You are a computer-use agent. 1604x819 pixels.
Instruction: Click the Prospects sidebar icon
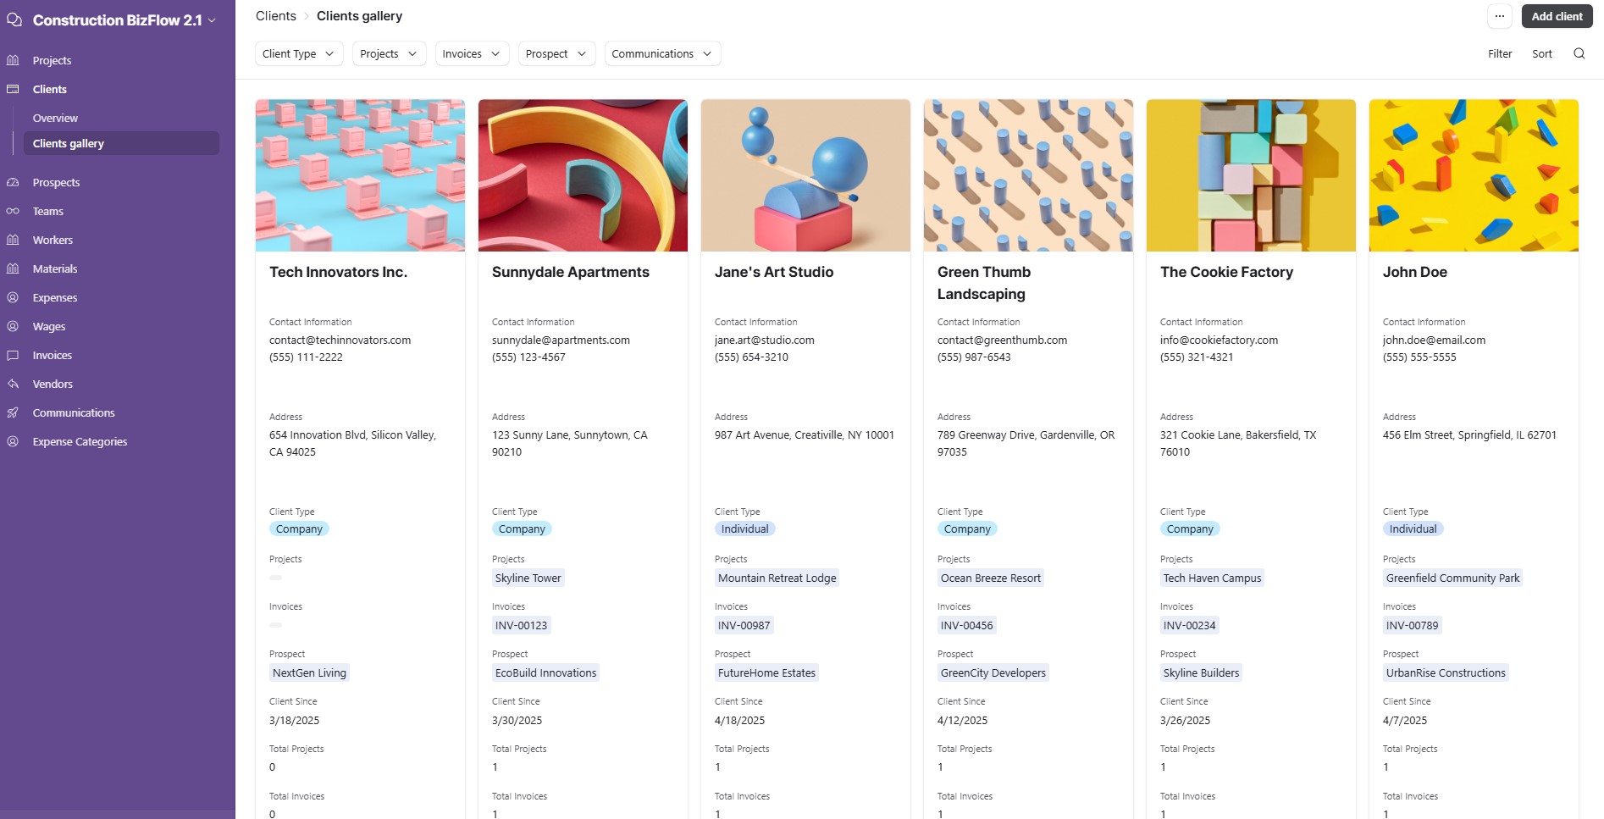pos(13,182)
